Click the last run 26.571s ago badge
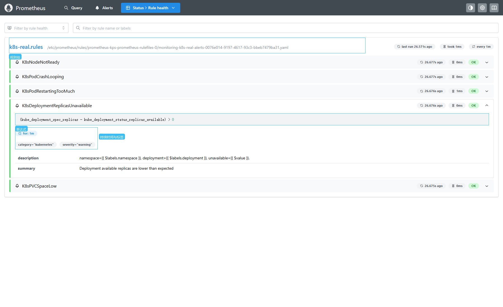This screenshot has width=503, height=307. [x=415, y=47]
